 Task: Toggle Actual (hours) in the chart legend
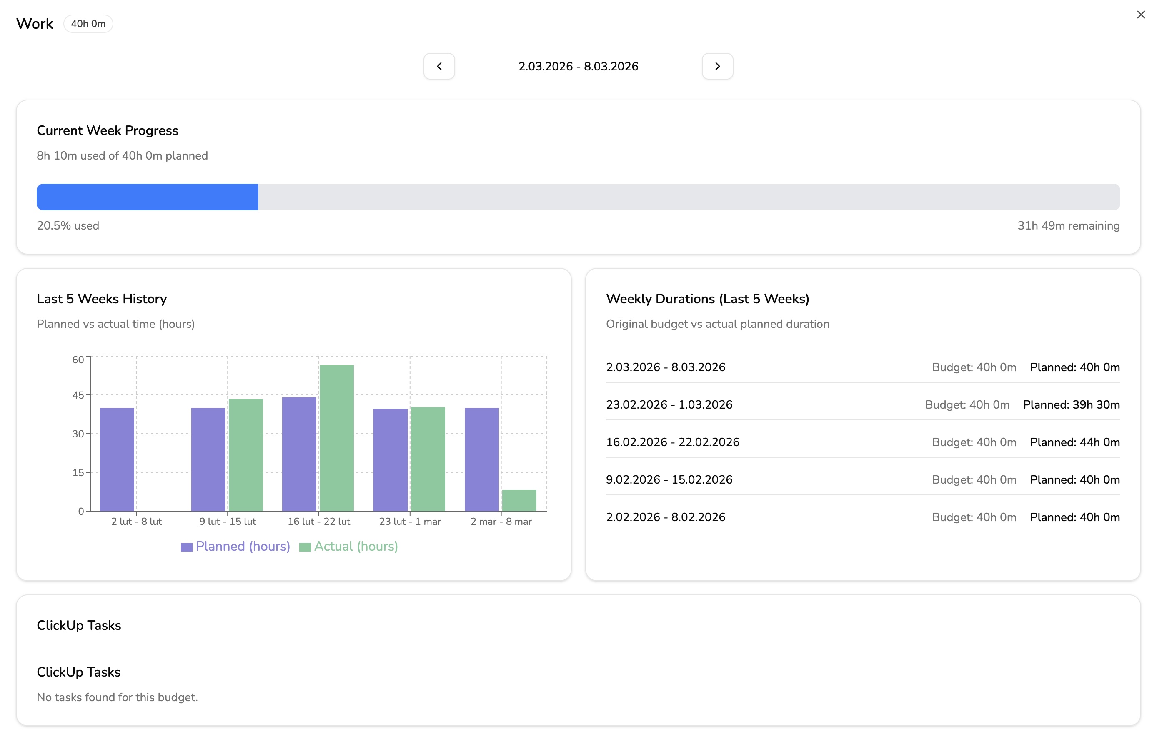point(356,546)
